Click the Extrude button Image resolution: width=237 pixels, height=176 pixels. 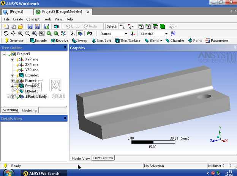coord(38,40)
